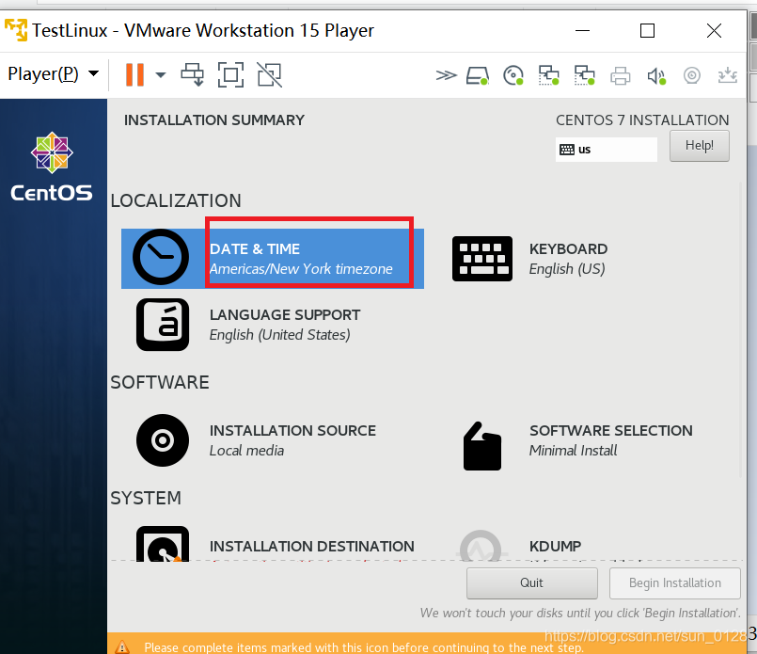Open INSTALLATION SOURCE Local media
757x654 pixels.
292,440
